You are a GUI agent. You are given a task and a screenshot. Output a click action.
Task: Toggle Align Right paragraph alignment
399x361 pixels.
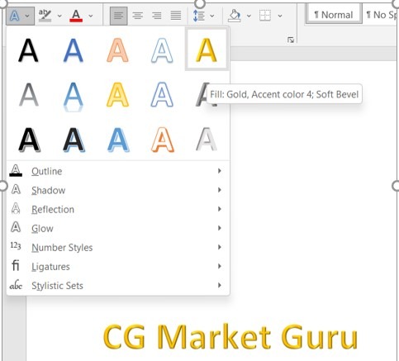(157, 16)
